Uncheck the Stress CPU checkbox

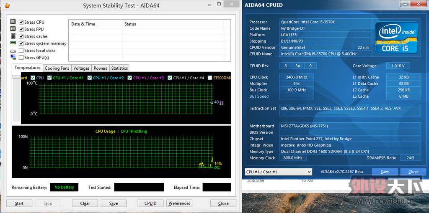pyautogui.click(x=21, y=22)
